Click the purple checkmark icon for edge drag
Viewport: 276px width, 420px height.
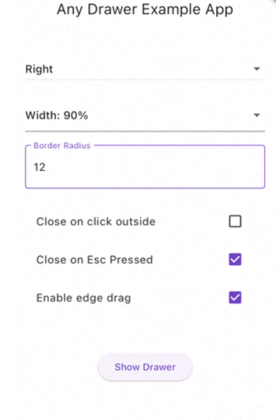coord(235,297)
